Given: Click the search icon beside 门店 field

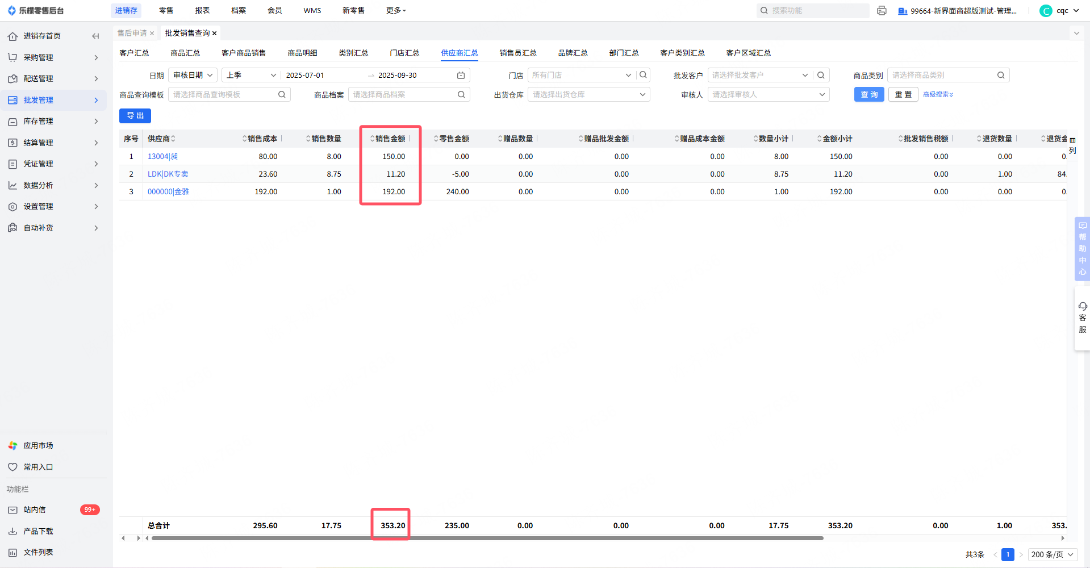Looking at the screenshot, I should pos(643,75).
